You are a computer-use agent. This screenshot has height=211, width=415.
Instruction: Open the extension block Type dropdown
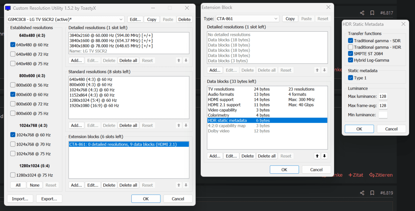click(247, 19)
